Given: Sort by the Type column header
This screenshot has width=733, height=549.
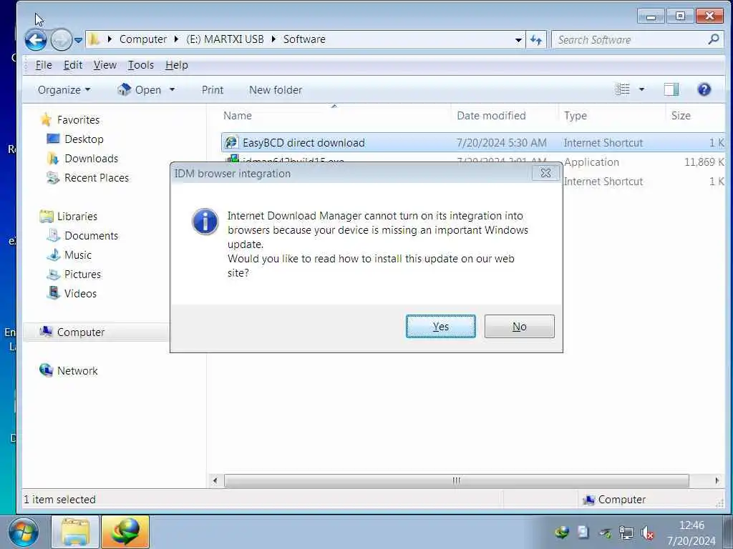Looking at the screenshot, I should [612, 116].
